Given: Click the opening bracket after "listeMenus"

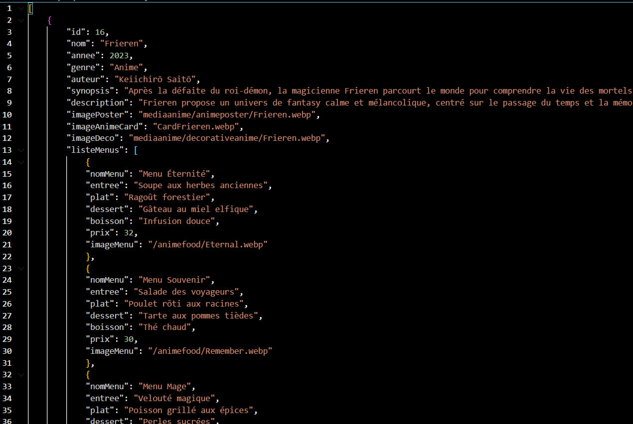Looking at the screenshot, I should pos(136,150).
